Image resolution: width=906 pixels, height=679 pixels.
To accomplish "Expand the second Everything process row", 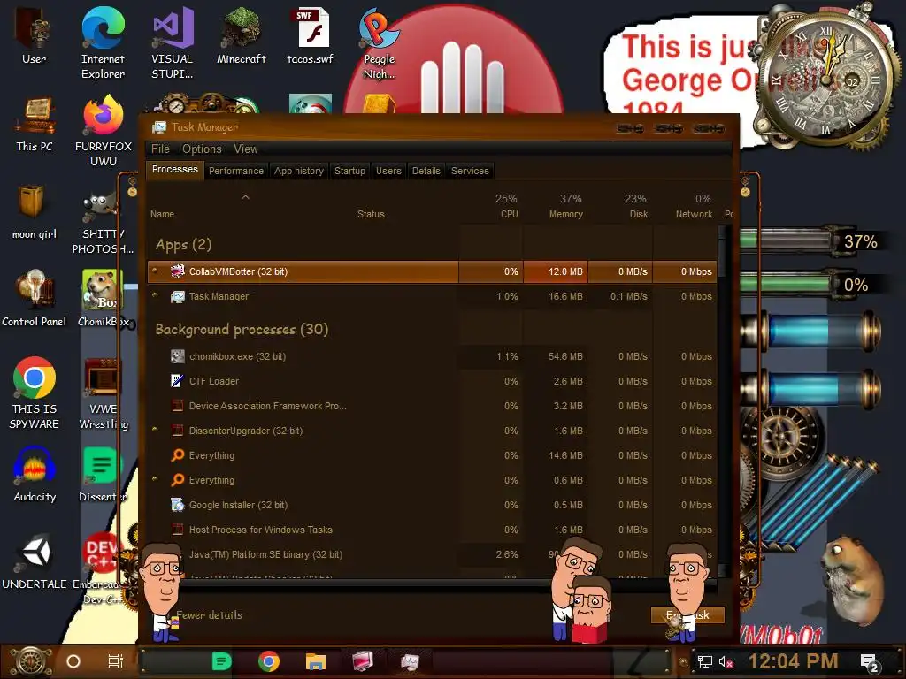I will click(x=155, y=478).
